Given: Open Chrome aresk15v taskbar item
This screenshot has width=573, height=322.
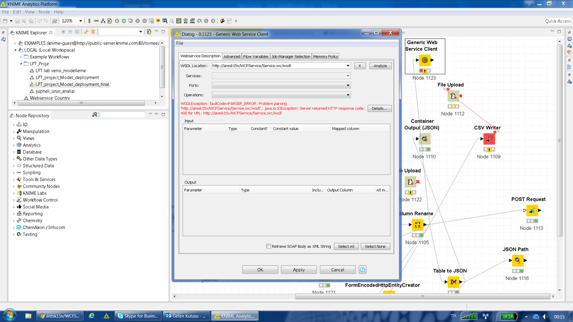Looking at the screenshot, I should (60, 316).
